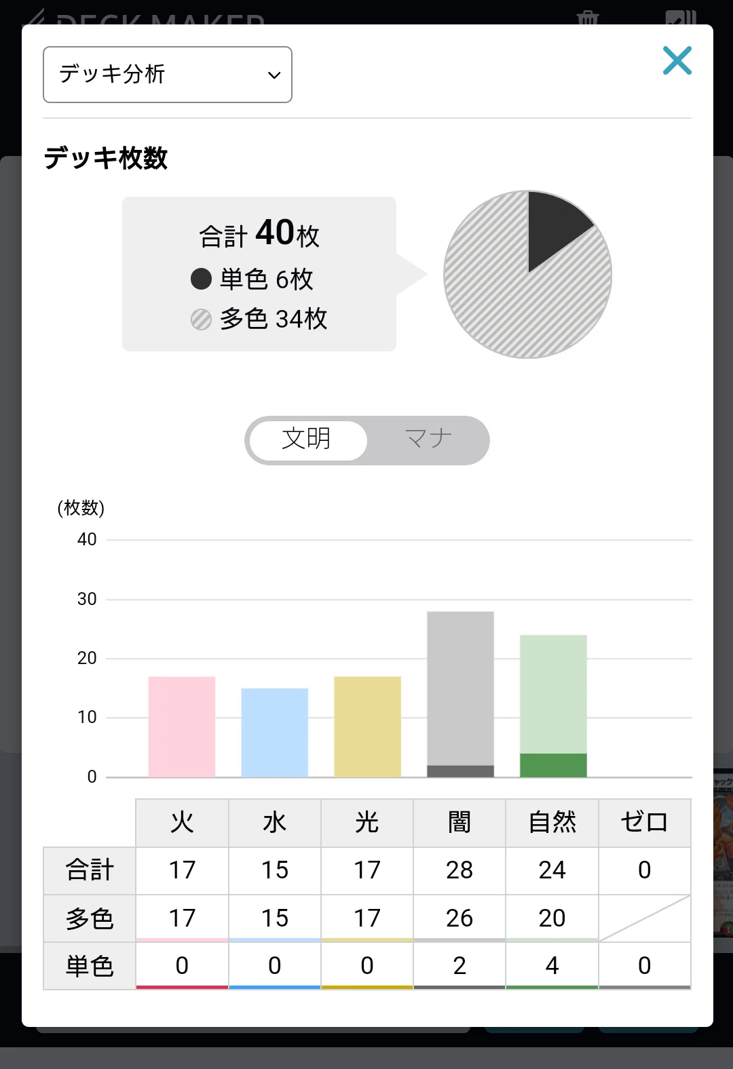The width and height of the screenshot is (733, 1069).
Task: Click the checklist icon at top right
Action: click(681, 17)
